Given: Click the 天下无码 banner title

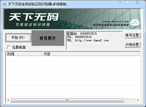Looking at the screenshot, I should click(34, 17).
